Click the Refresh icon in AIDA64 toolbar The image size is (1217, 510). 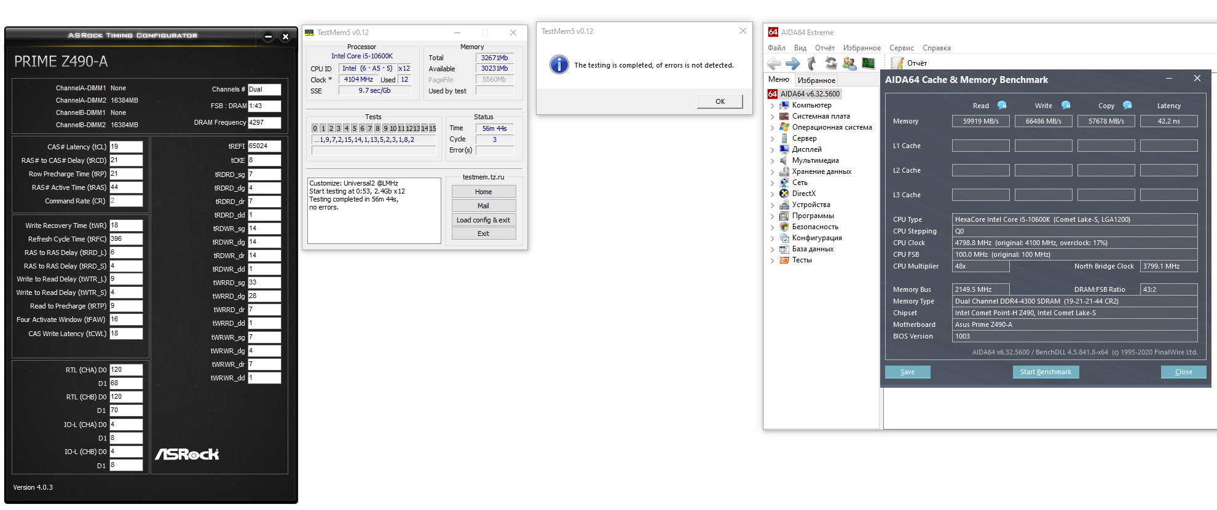coord(831,63)
